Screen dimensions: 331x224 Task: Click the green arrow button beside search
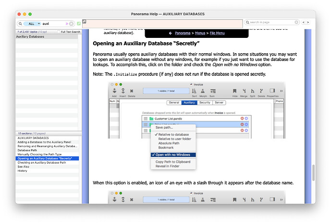[x=78, y=23]
